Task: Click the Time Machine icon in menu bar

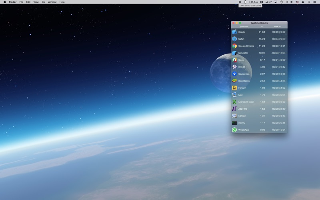Action: click(x=281, y=2)
